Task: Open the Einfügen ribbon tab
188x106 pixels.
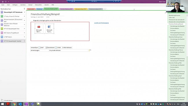Action: pos(15,5)
